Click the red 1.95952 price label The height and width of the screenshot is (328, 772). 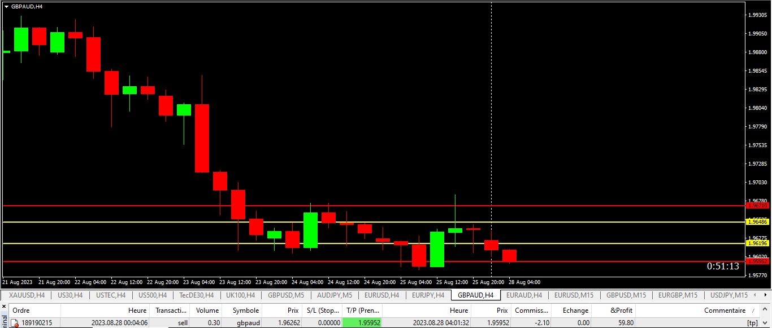click(757, 261)
